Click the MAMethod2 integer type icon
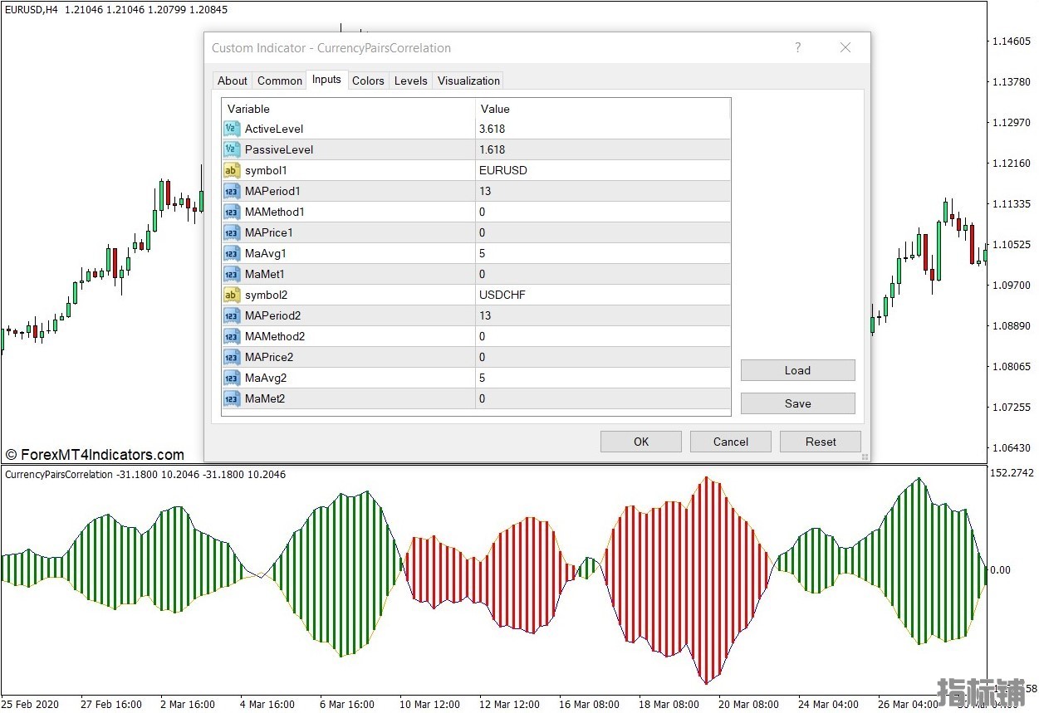The height and width of the screenshot is (713, 1039). [232, 336]
